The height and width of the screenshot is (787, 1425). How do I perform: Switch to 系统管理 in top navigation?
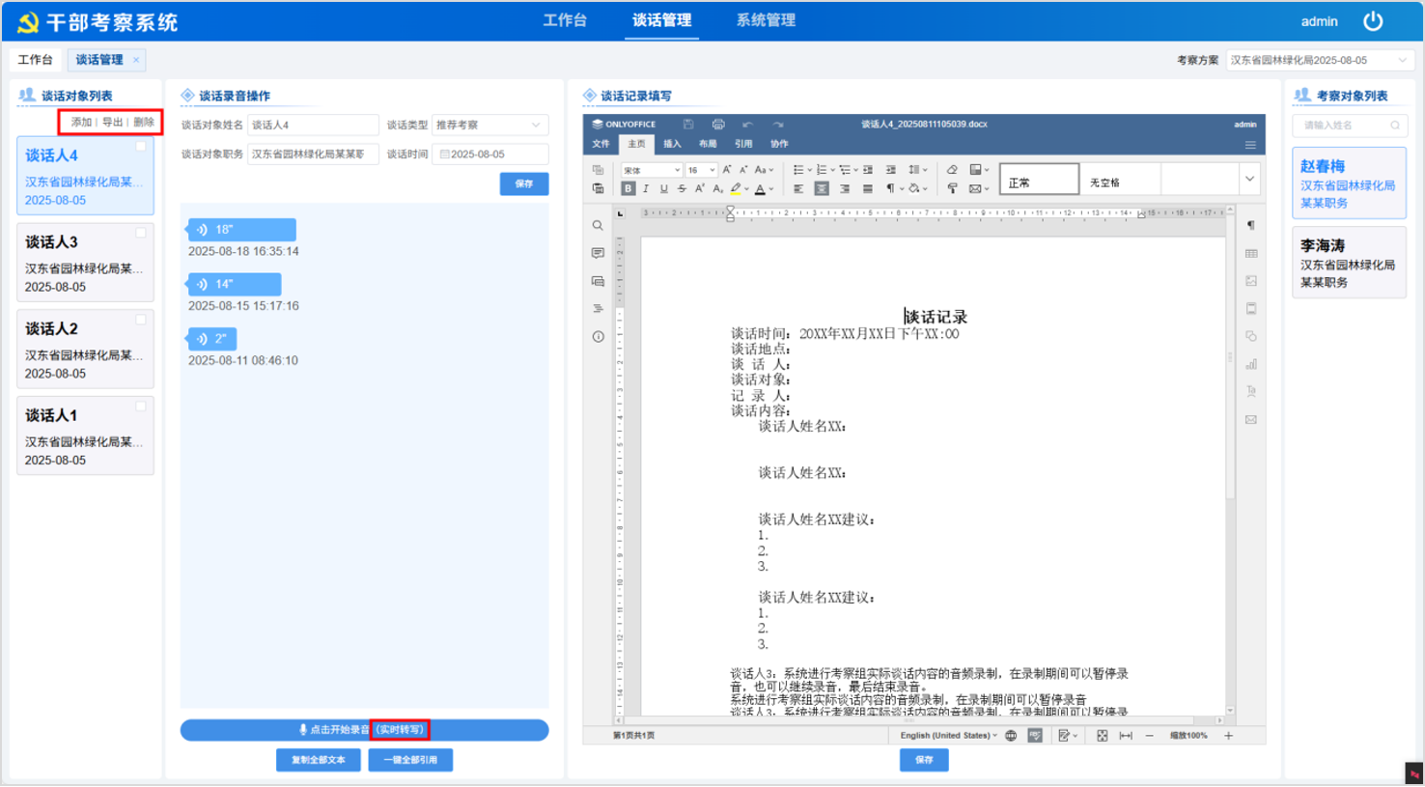point(766,20)
